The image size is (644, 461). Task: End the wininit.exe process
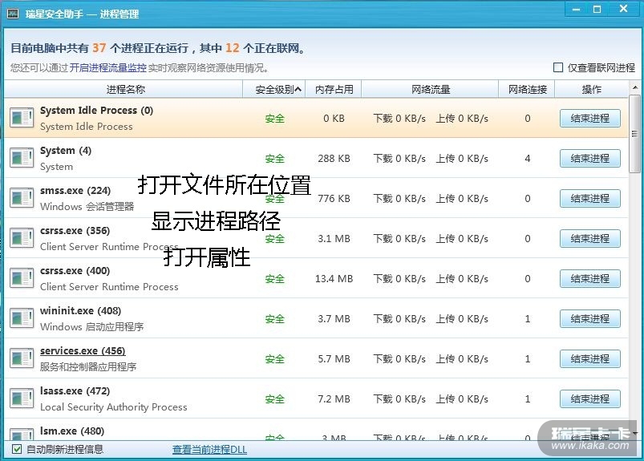589,318
